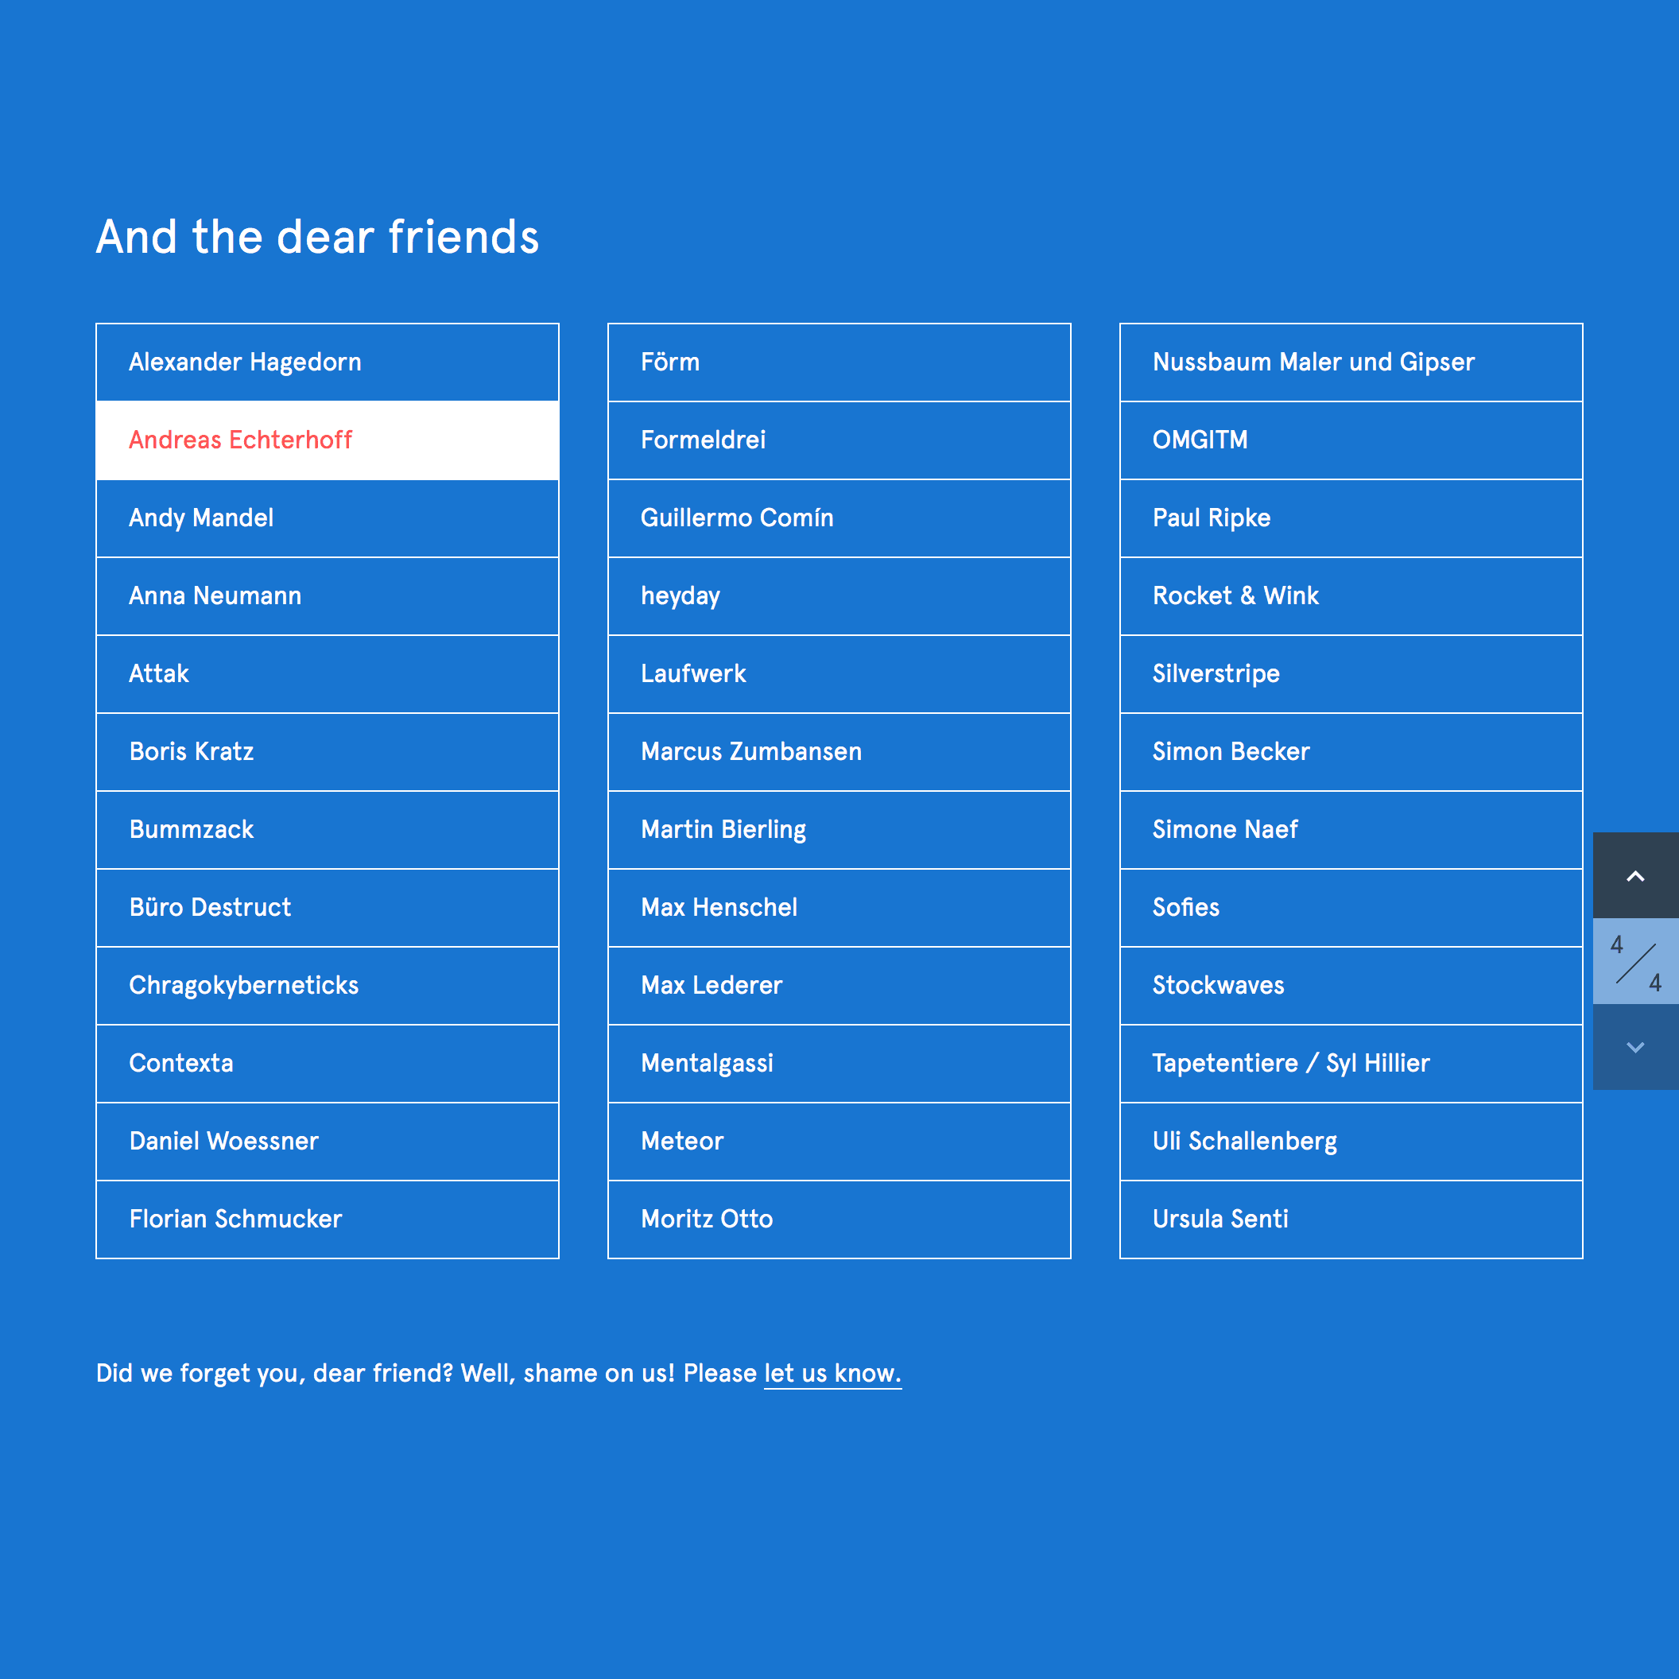
Task: Open Martin Bierling's link
Action: click(839, 830)
